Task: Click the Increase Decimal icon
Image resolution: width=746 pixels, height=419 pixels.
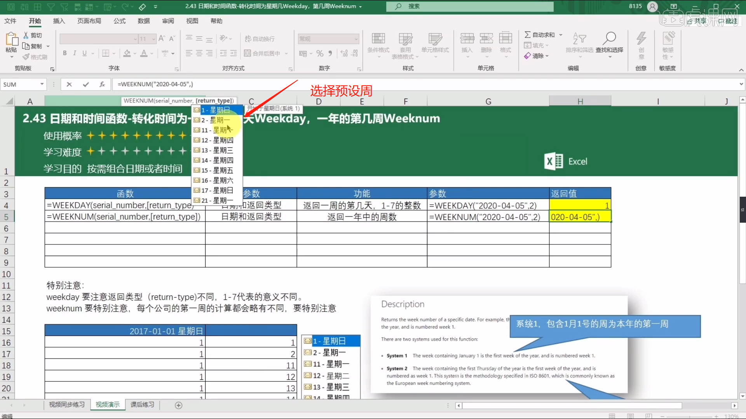Action: point(344,53)
